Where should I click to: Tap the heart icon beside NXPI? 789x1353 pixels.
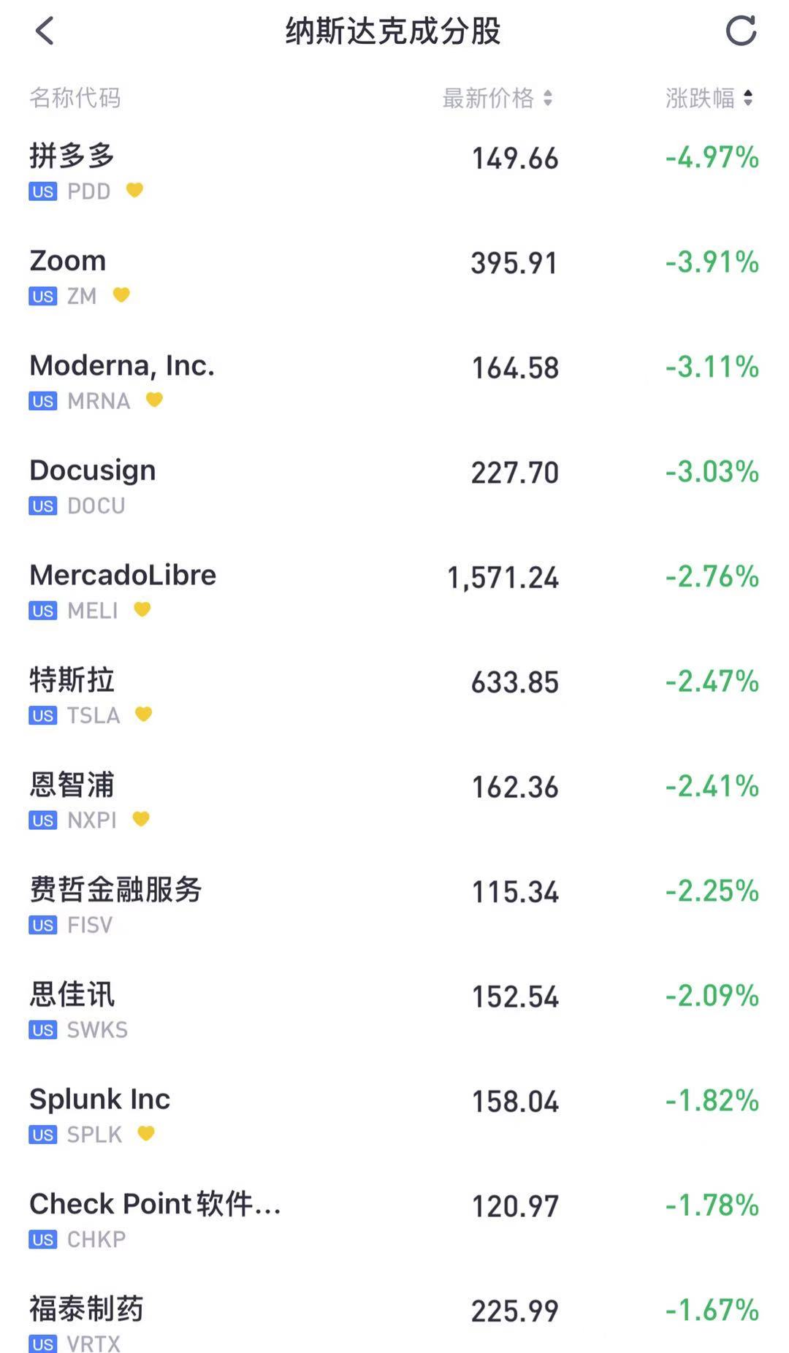[x=141, y=819]
